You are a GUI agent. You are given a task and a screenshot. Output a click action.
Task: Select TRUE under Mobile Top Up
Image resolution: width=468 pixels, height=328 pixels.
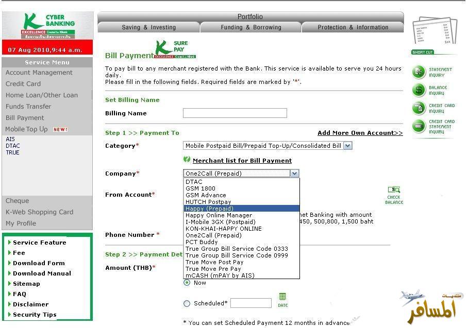[x=12, y=152]
